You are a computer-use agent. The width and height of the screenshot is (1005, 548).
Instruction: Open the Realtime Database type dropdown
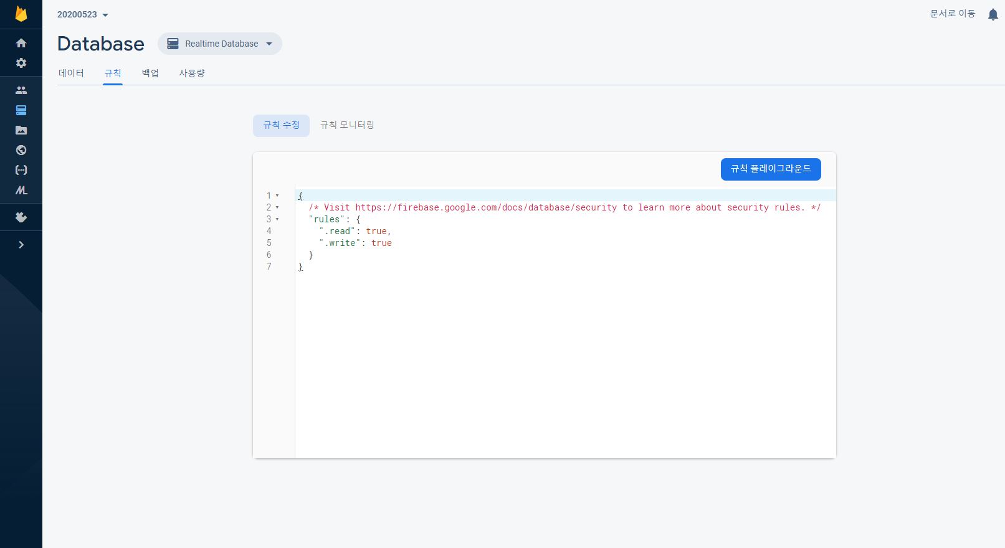click(x=220, y=44)
